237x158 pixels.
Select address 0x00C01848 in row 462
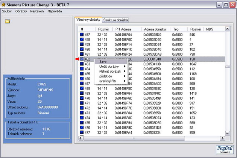tap(152, 59)
